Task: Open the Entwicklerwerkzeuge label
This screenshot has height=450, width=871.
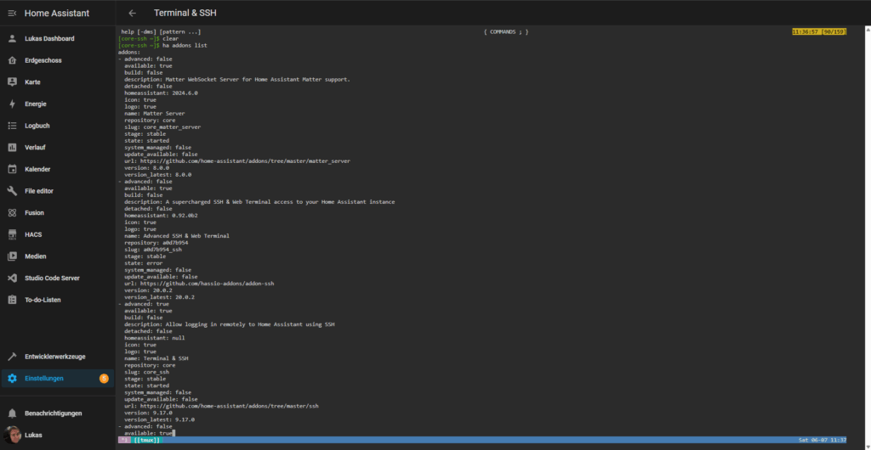Action: coord(55,357)
